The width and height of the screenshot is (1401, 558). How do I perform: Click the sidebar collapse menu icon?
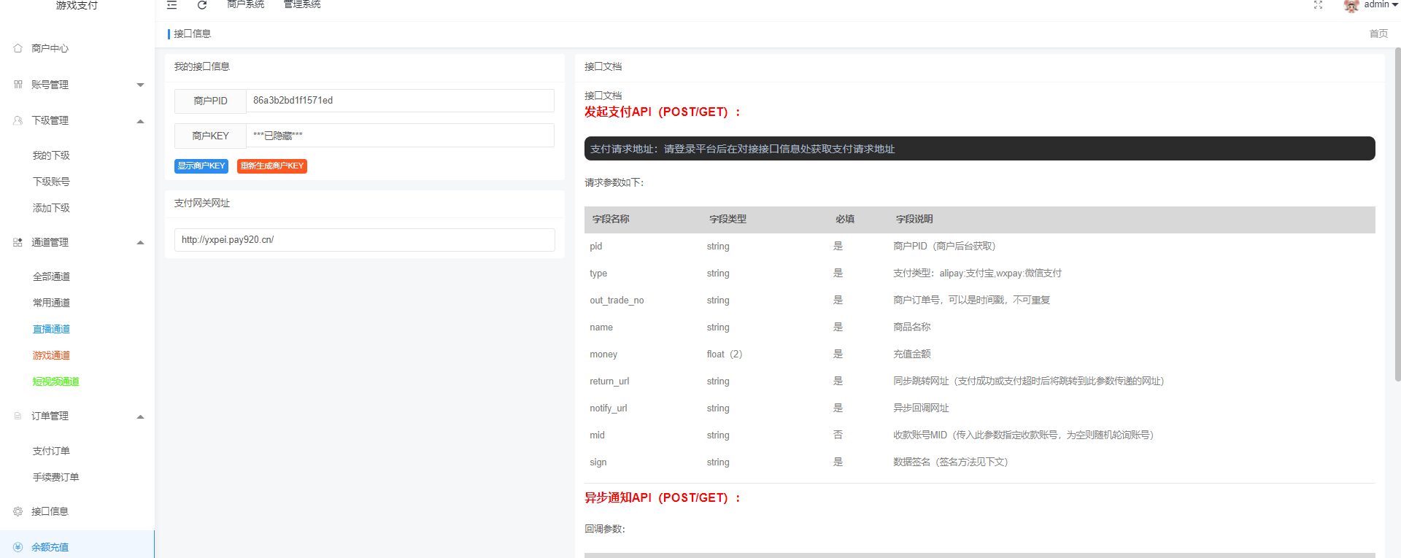172,5
